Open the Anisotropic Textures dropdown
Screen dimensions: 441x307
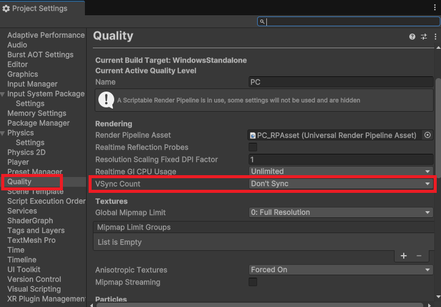coord(340,270)
